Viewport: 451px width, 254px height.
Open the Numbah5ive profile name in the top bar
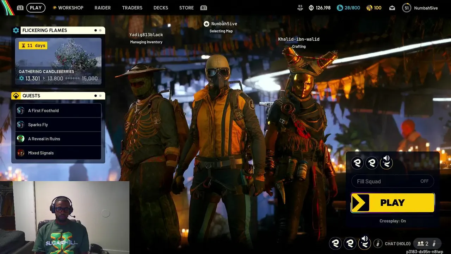pyautogui.click(x=426, y=8)
